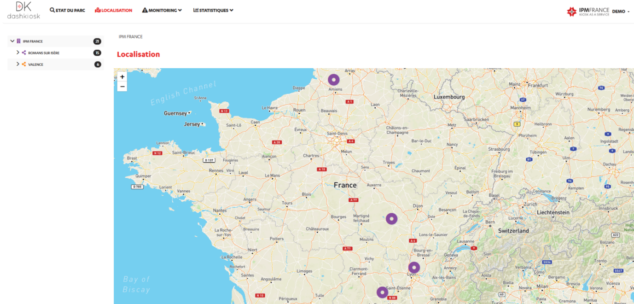The height and width of the screenshot is (304, 634).
Task: Click the Localisation group icon
Action: click(x=97, y=9)
